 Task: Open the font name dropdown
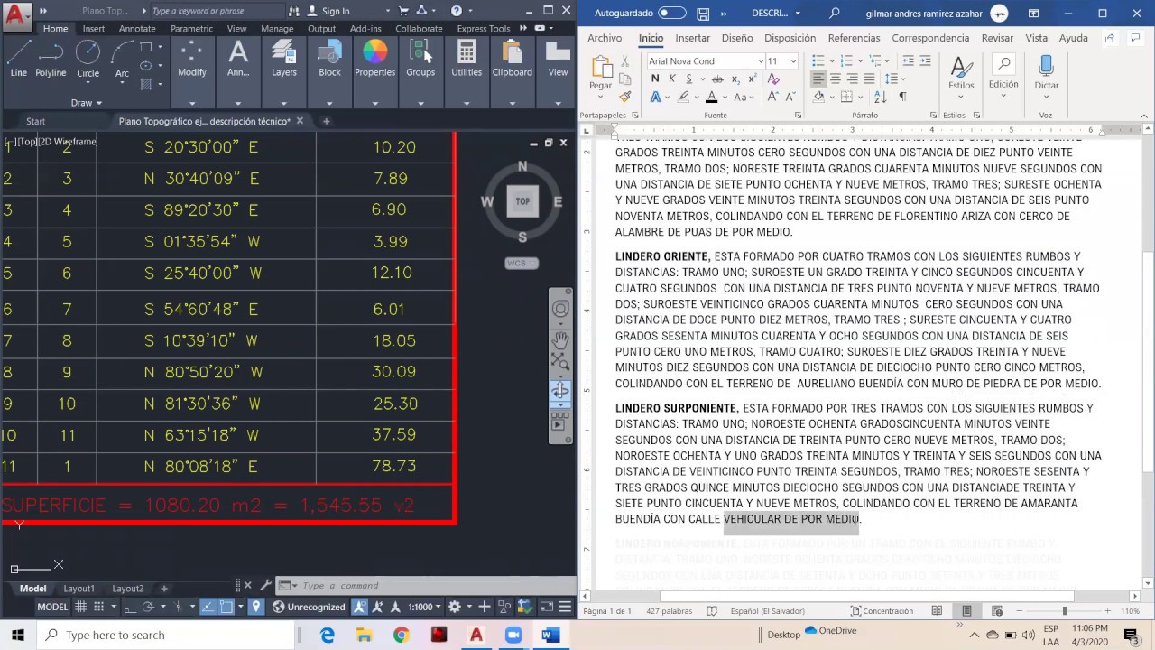point(761,60)
